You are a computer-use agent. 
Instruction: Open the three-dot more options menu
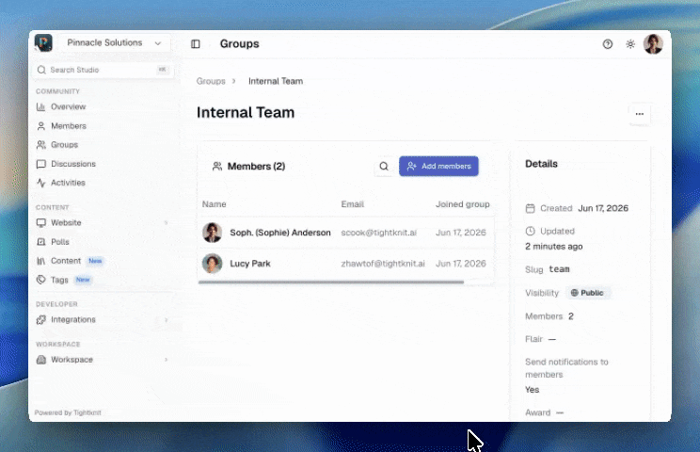pos(639,114)
